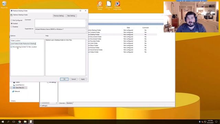Open the Windows Start menu
220x124 pixels.
3,122
